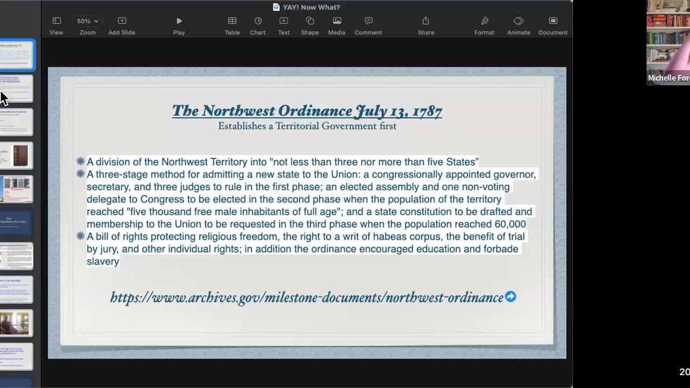Open the 50% zoom dropdown

87,25
